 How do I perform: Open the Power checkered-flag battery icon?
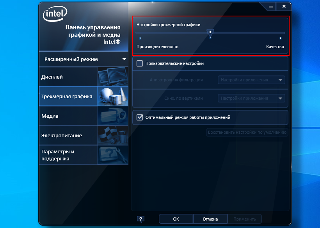113,135
